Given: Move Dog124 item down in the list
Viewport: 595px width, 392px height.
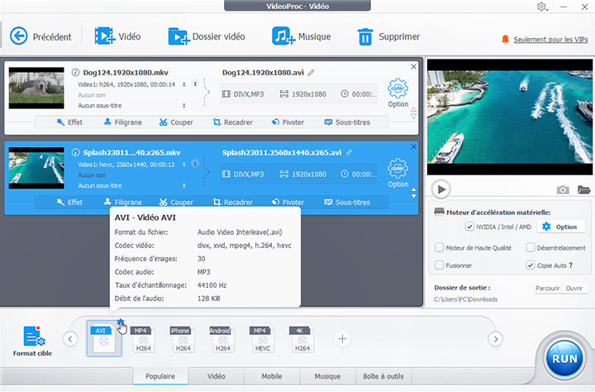Looking at the screenshot, I should coord(414,117).
